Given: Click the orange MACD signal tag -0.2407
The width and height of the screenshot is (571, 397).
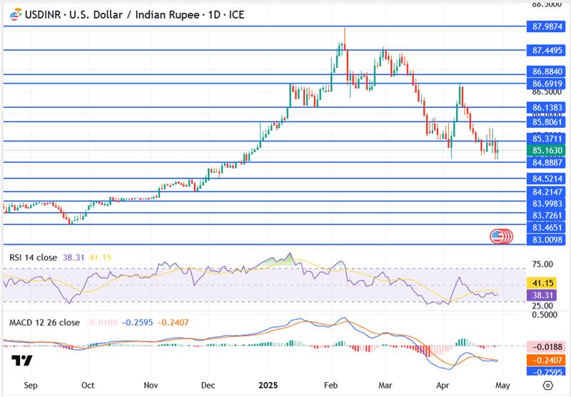Looking at the screenshot, I should 547,360.
